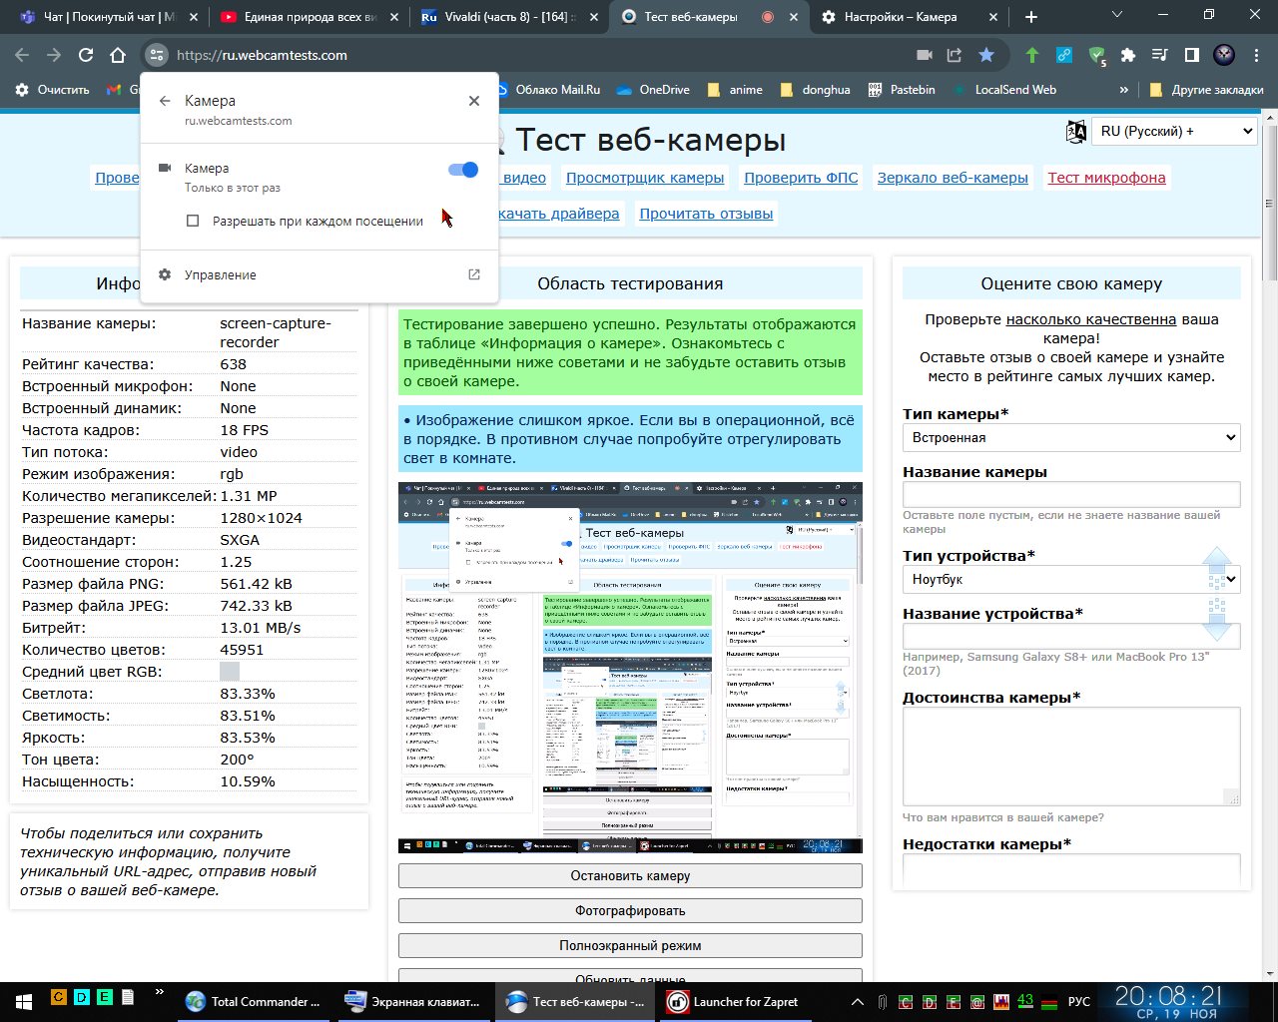Expand the bookmarks overflow chevron
1278x1022 pixels.
coord(1123,90)
